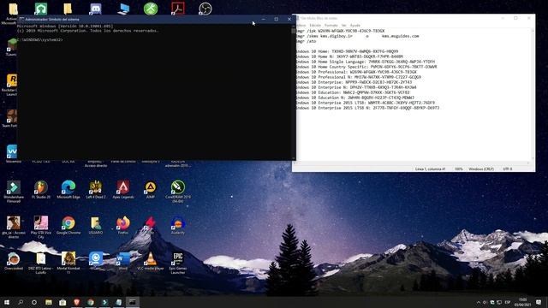Select the Adobe Acrobat icon on the desktop
This screenshot has width=548, height=308.
pos(178,9)
